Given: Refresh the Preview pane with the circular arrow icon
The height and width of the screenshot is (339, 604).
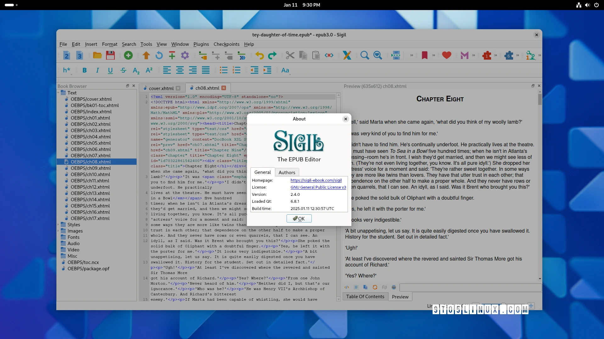Looking at the screenshot, I should coord(375,287).
